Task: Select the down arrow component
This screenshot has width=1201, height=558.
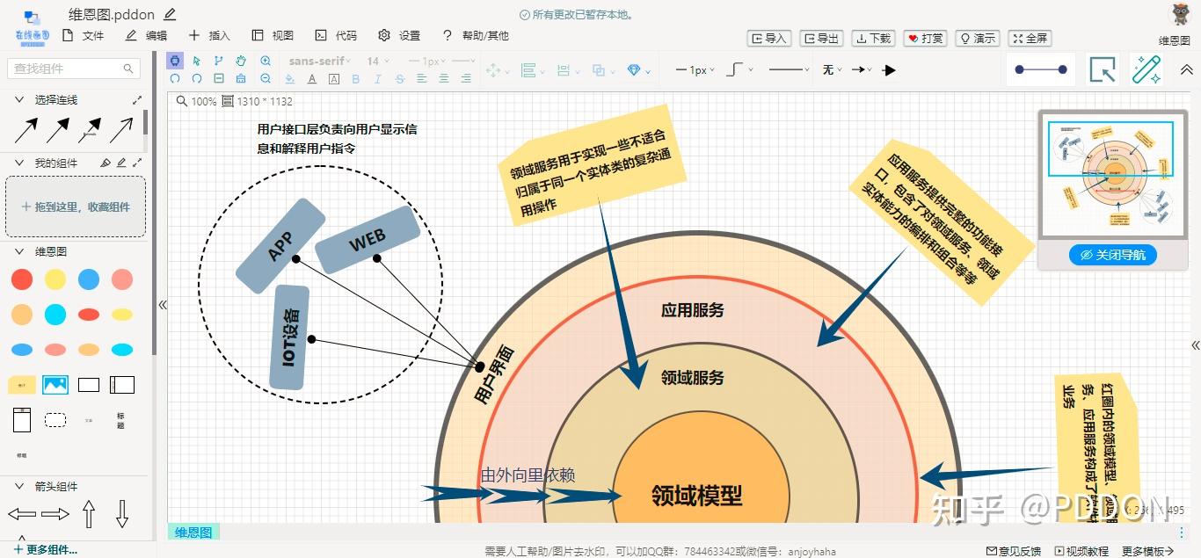Action: click(122, 514)
